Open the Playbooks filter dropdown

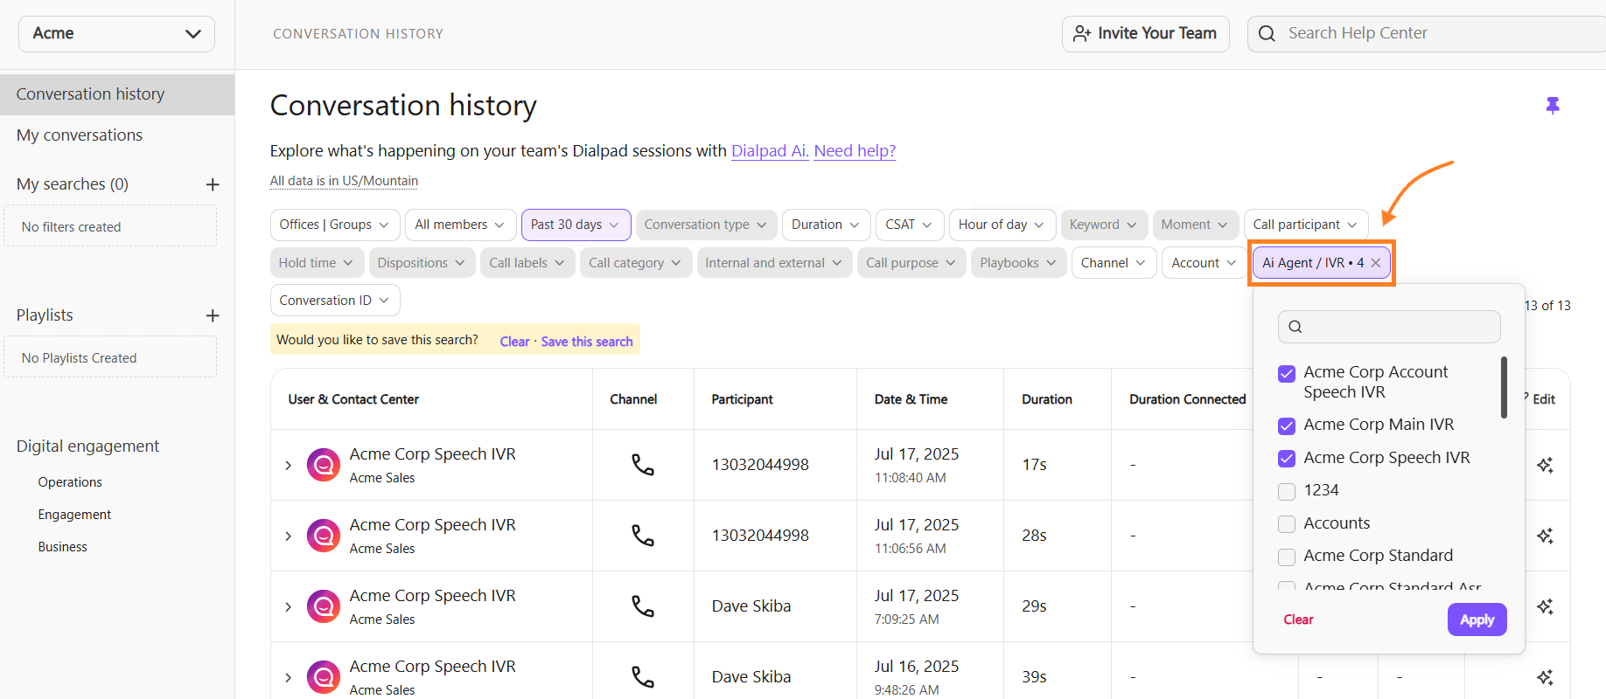click(1019, 263)
